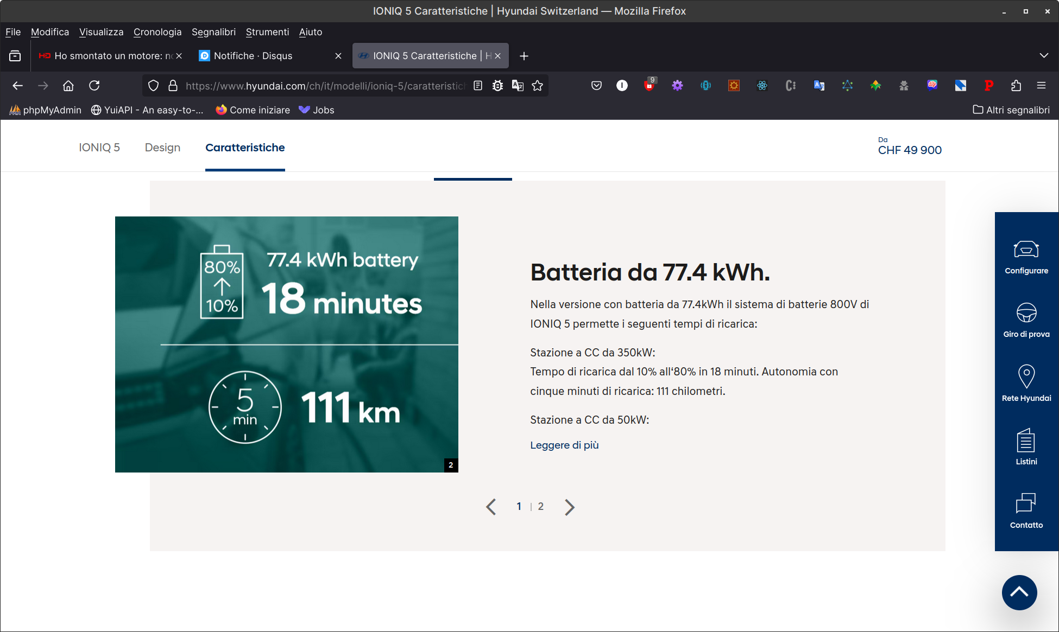1059x632 pixels.
Task: Reload the current page
Action: pyautogui.click(x=94, y=86)
